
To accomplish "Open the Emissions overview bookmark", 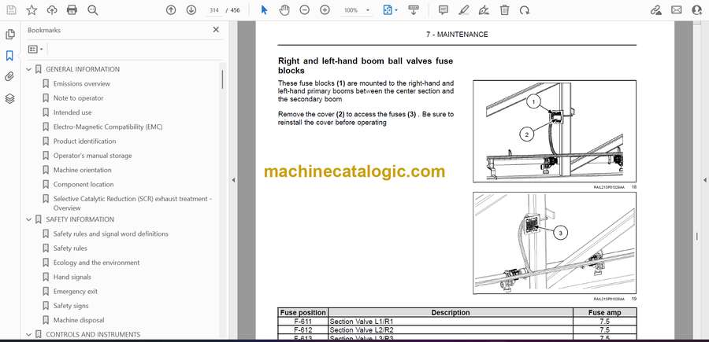I will [x=81, y=83].
